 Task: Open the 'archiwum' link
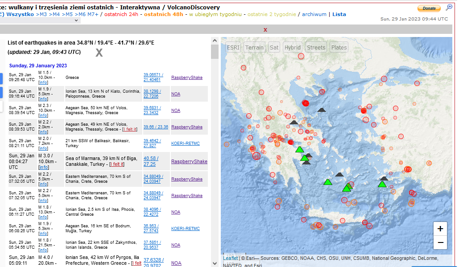314,14
